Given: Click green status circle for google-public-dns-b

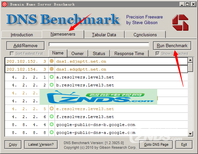Looking at the screenshot, I should coord(52,125).
